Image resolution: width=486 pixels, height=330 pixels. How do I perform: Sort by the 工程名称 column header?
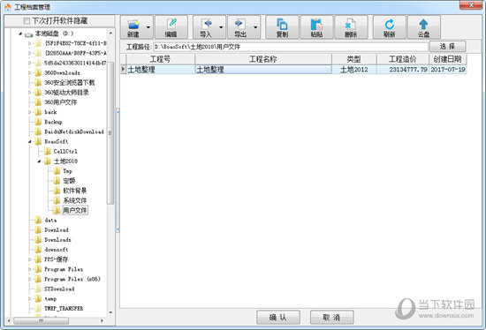263,59
